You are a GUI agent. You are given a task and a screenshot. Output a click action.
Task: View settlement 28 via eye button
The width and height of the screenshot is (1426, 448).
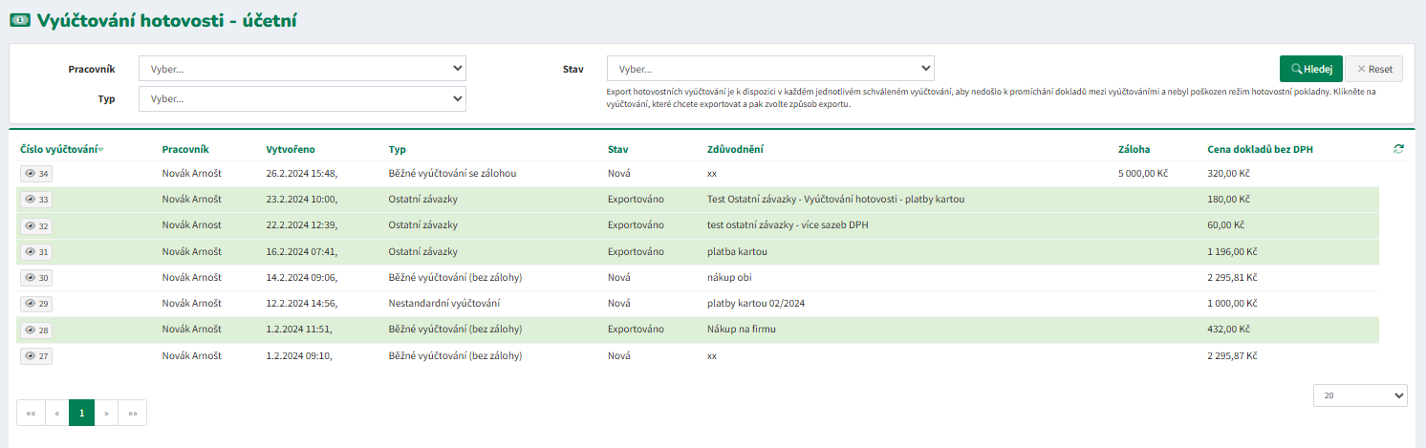click(36, 330)
